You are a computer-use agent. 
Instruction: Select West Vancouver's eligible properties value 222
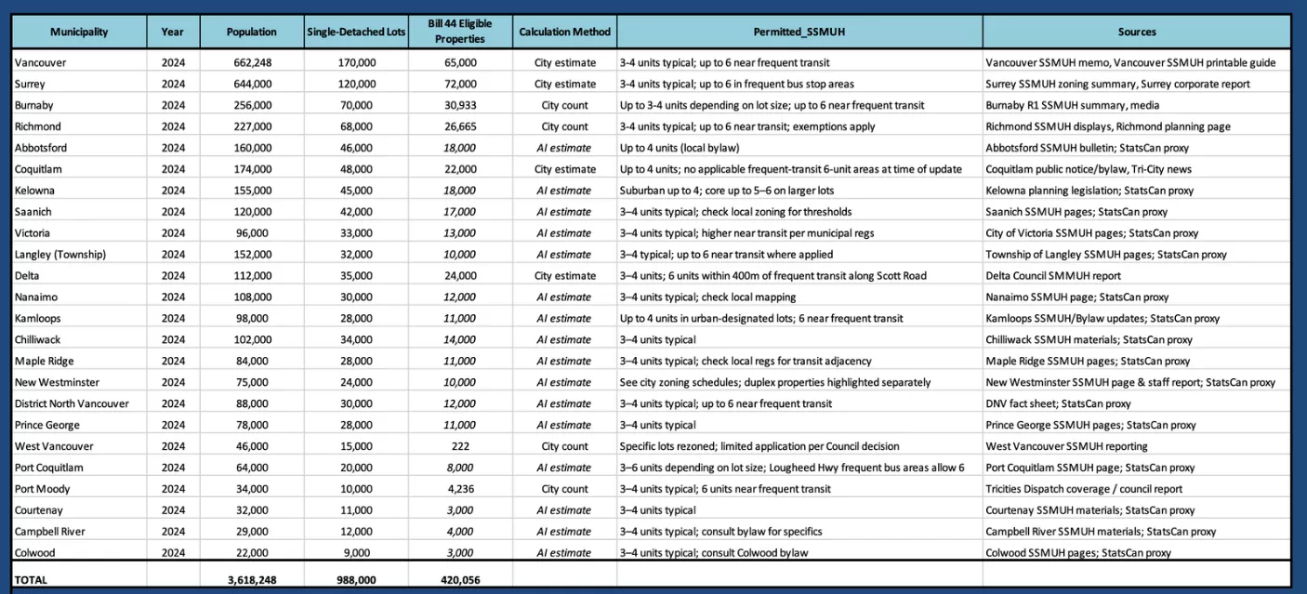coord(460,446)
